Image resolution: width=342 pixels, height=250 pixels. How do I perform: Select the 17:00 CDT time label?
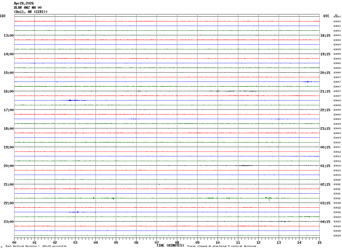(x=8, y=110)
